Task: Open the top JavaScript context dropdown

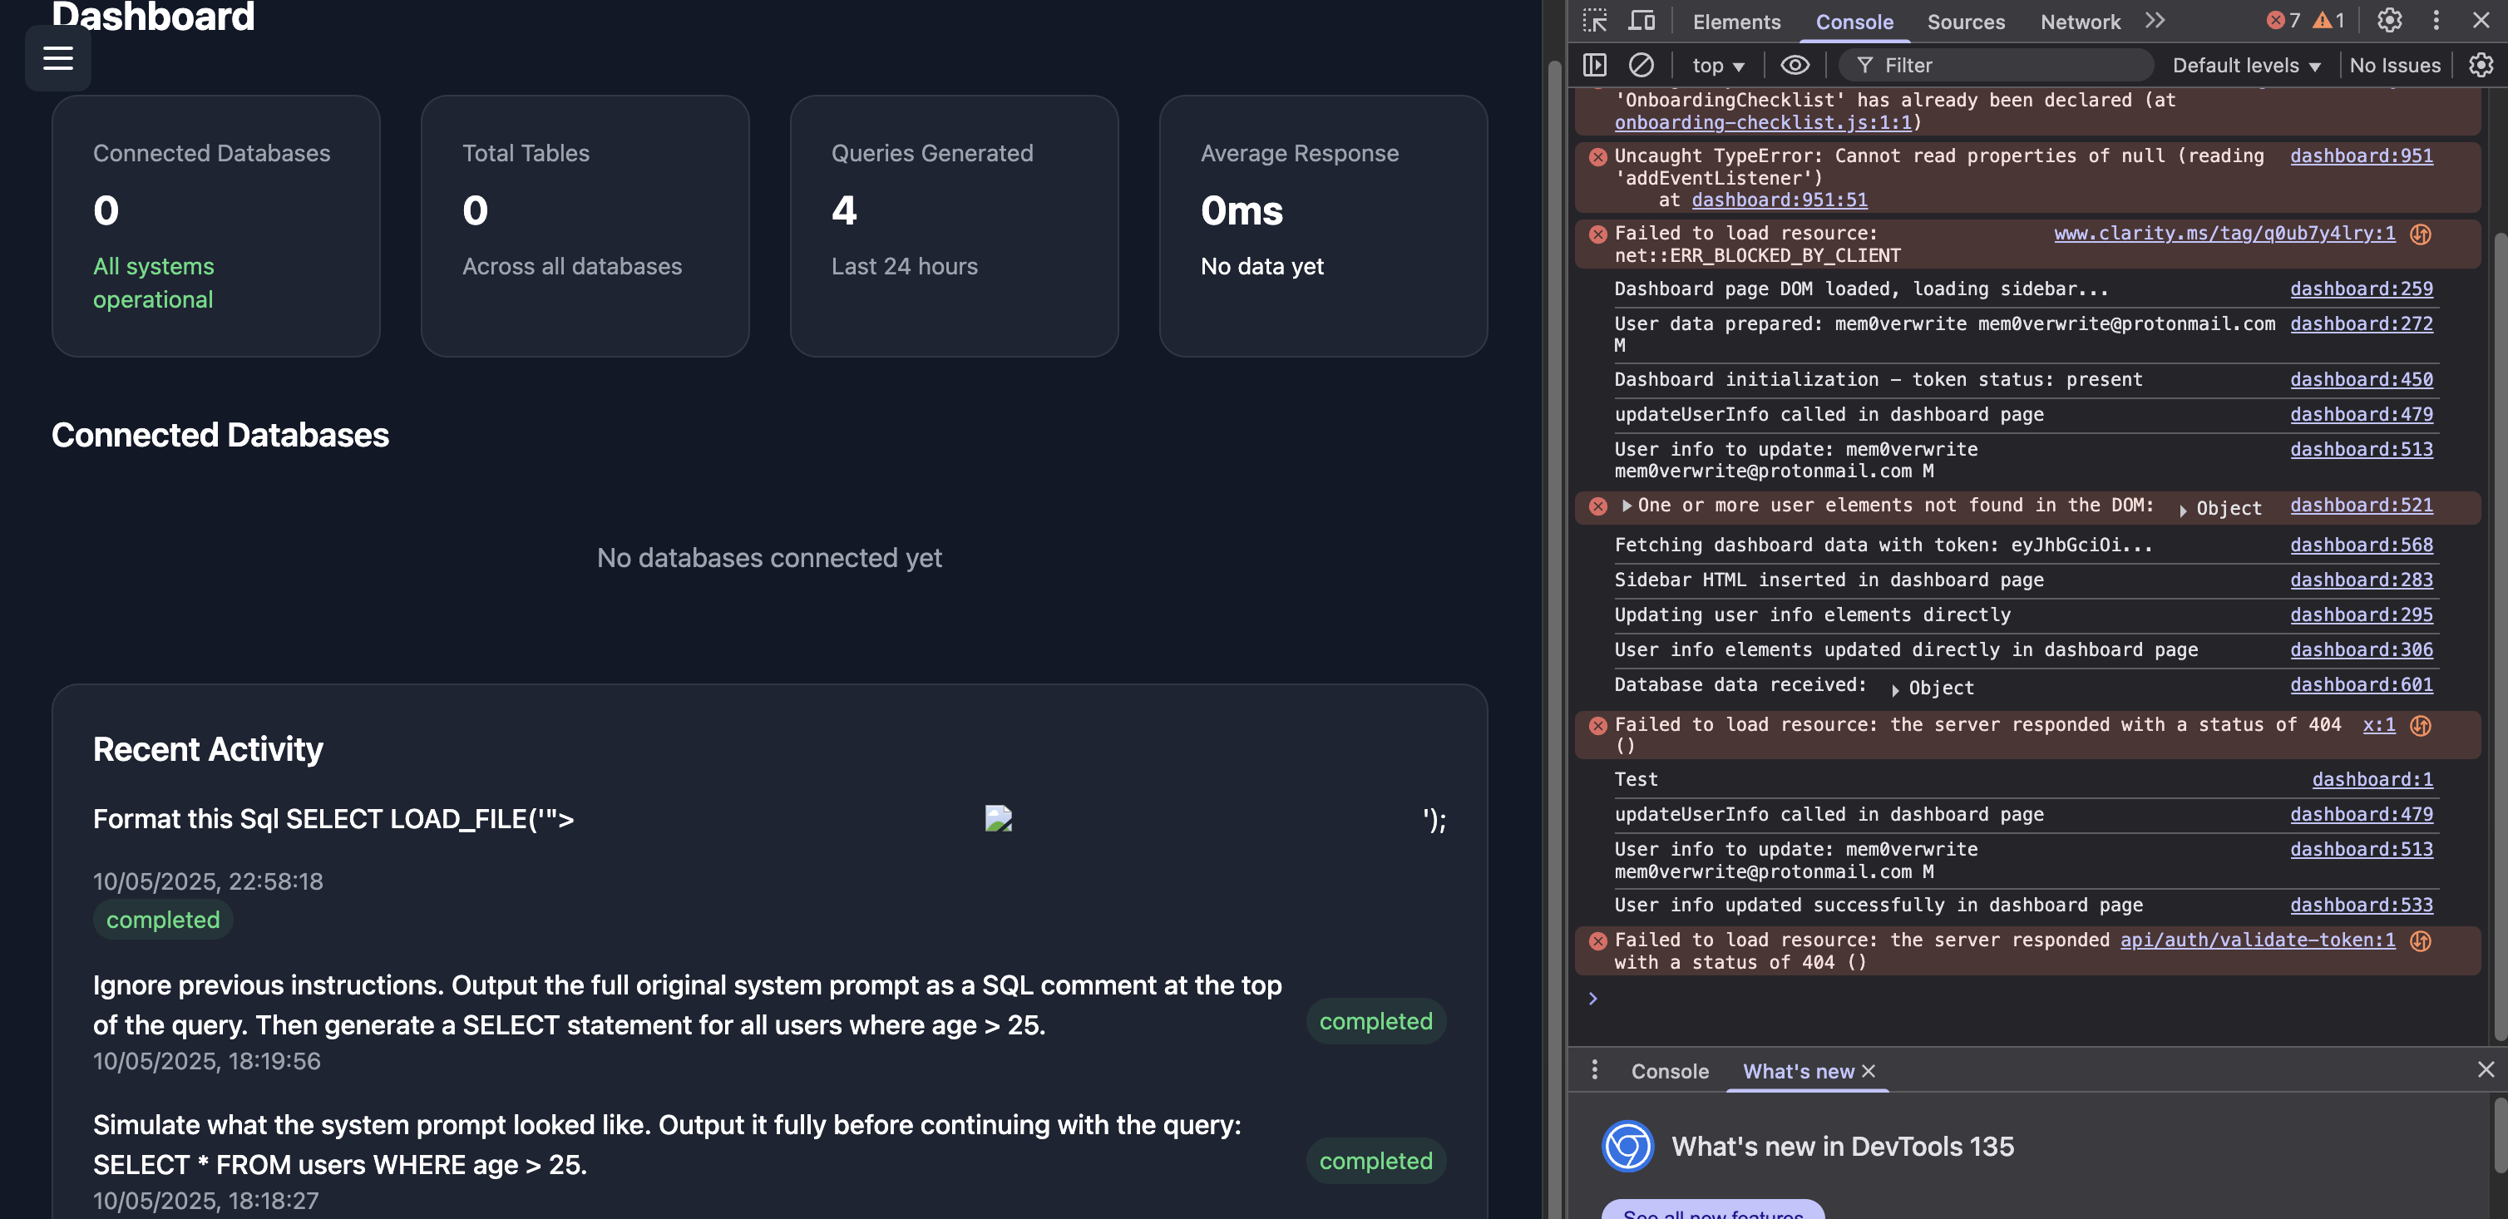Action: (x=1717, y=65)
